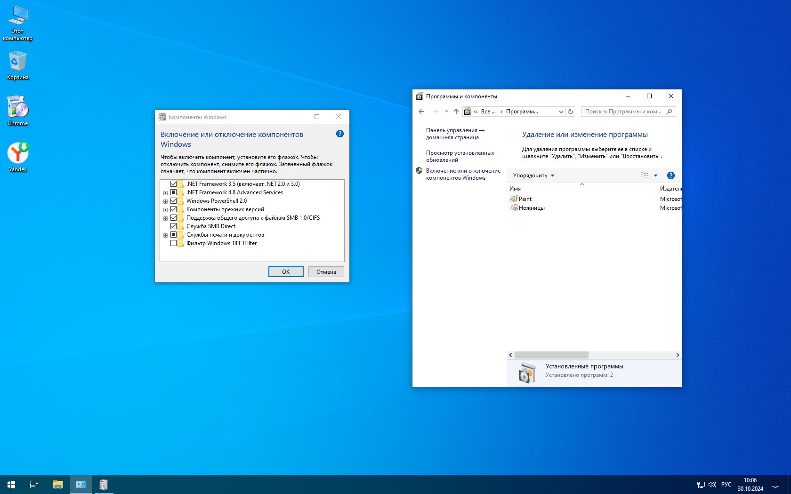Screen dimensions: 791x494
Task: Click the back navigation arrow
Action: [421, 112]
